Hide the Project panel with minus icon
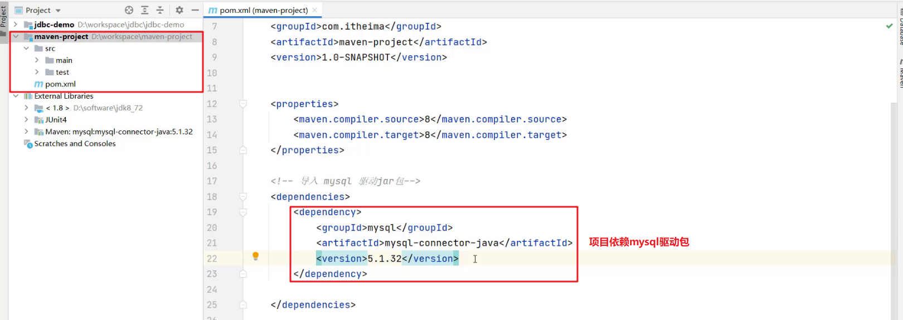903x320 pixels. [x=195, y=10]
